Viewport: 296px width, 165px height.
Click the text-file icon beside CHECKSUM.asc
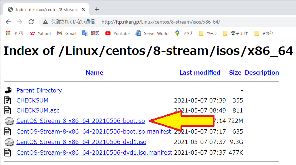point(8,110)
